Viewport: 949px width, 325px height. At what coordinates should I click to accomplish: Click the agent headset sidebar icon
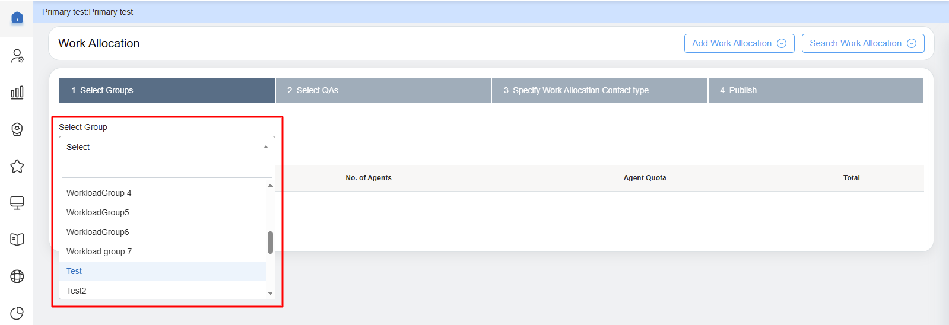(x=17, y=129)
